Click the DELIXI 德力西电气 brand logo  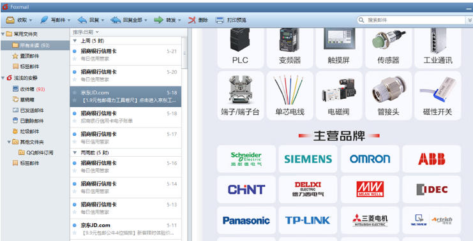click(x=308, y=189)
